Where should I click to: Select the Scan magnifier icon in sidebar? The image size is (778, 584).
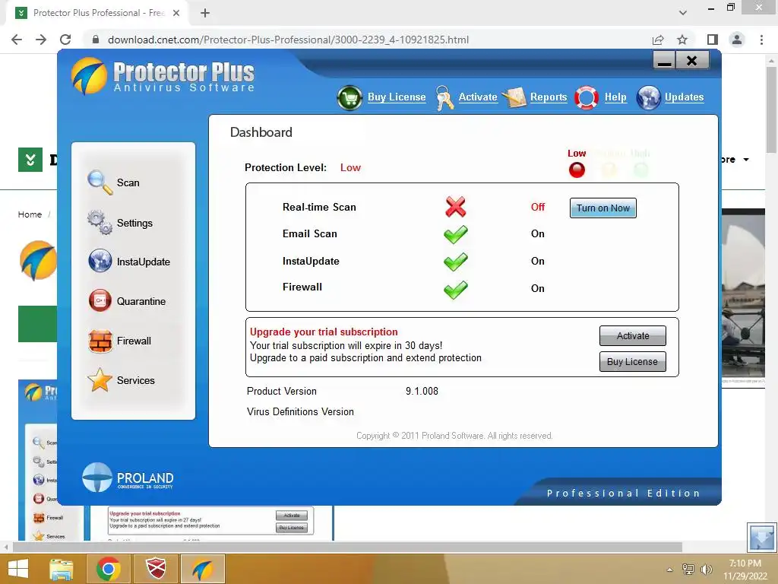pos(100,182)
